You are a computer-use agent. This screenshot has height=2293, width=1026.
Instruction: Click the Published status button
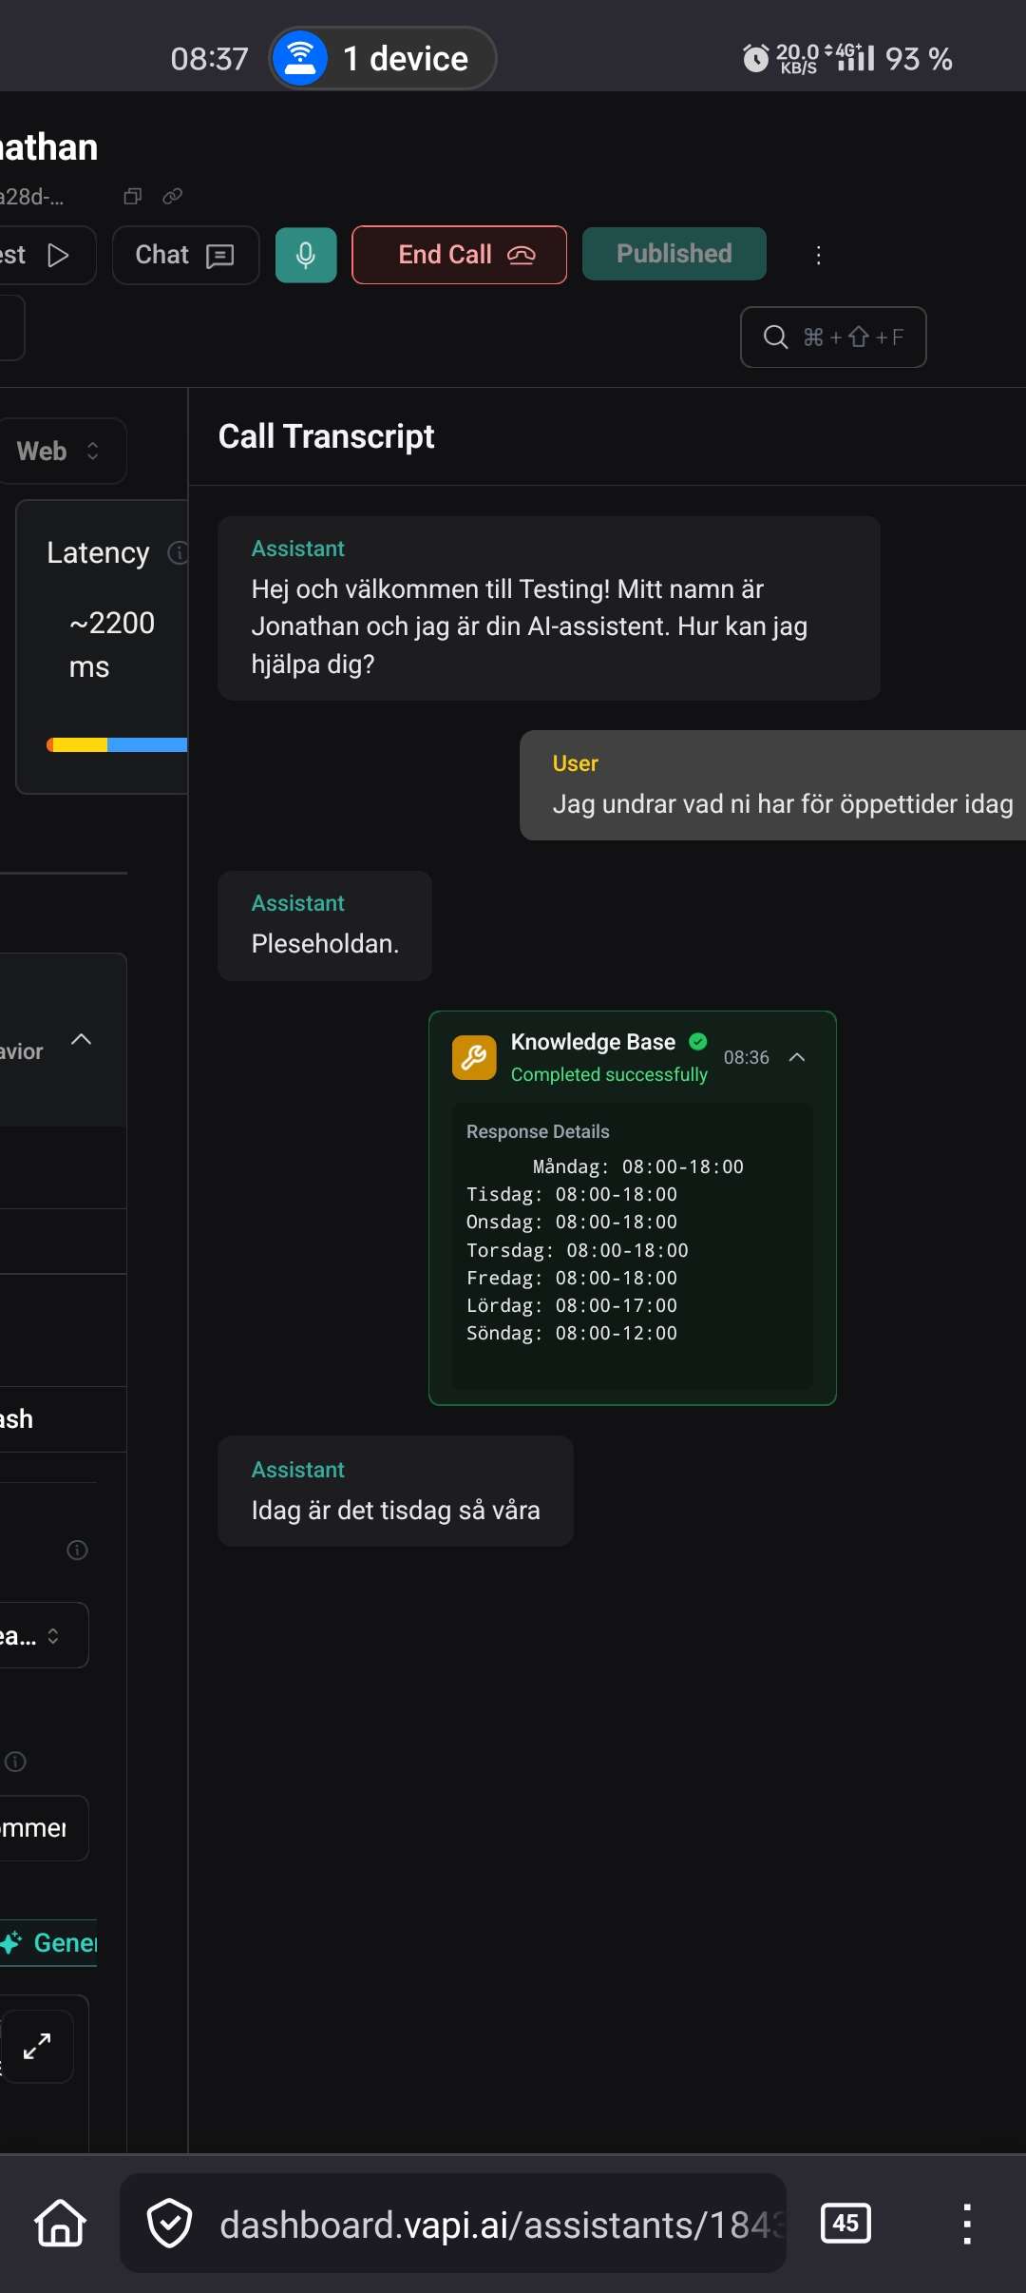[x=674, y=254]
